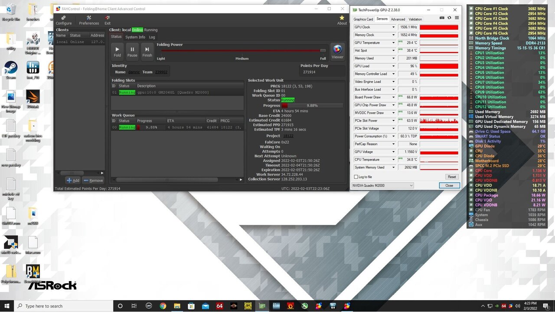Image resolution: width=555 pixels, height=314 pixels.
Task: Take GPU-Z screenshot with camera icon
Action: [x=442, y=18]
